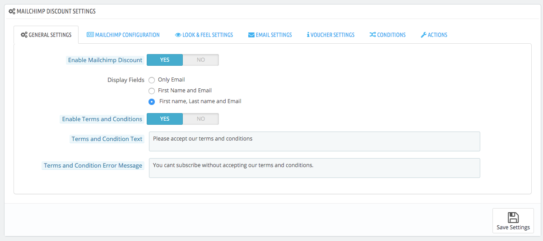Screen dimensions: 543x241
Task: Click the Enable Terms and Conditions label
Action: tap(102, 119)
